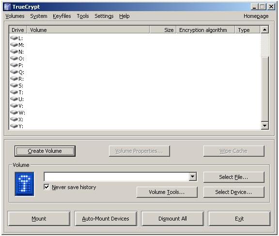Expand the volume path dropdown arrow

[x=192, y=177]
